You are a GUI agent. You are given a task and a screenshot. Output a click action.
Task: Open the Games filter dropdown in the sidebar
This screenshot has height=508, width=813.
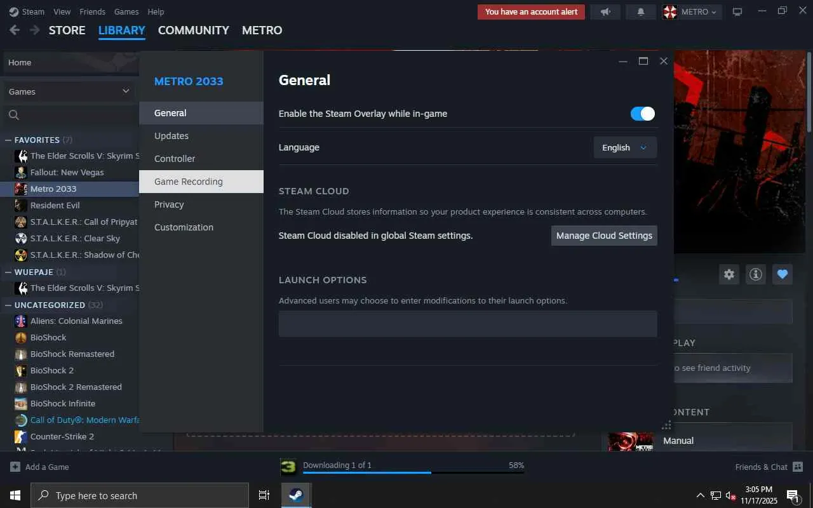(x=69, y=91)
